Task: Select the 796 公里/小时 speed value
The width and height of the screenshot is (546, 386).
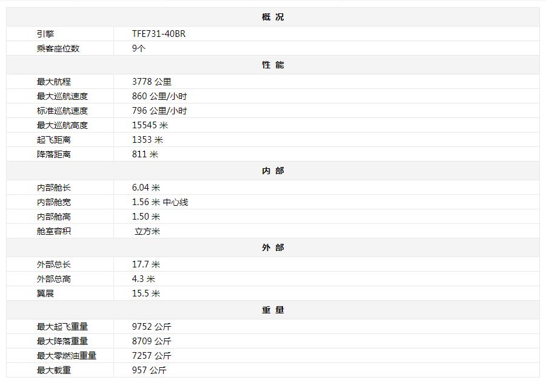Action: [x=159, y=111]
